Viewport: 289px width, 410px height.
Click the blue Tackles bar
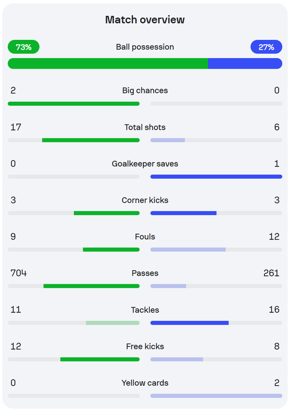coord(190,323)
